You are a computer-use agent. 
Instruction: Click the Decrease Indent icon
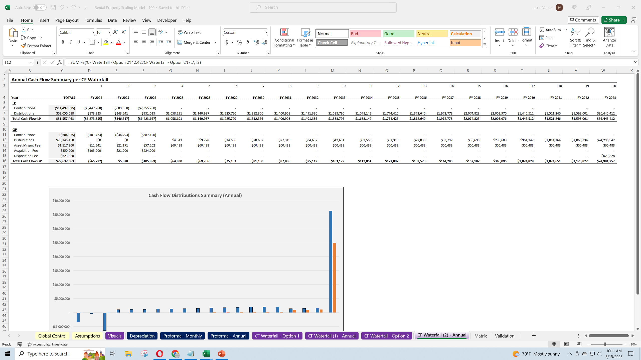pyautogui.click(x=161, y=42)
